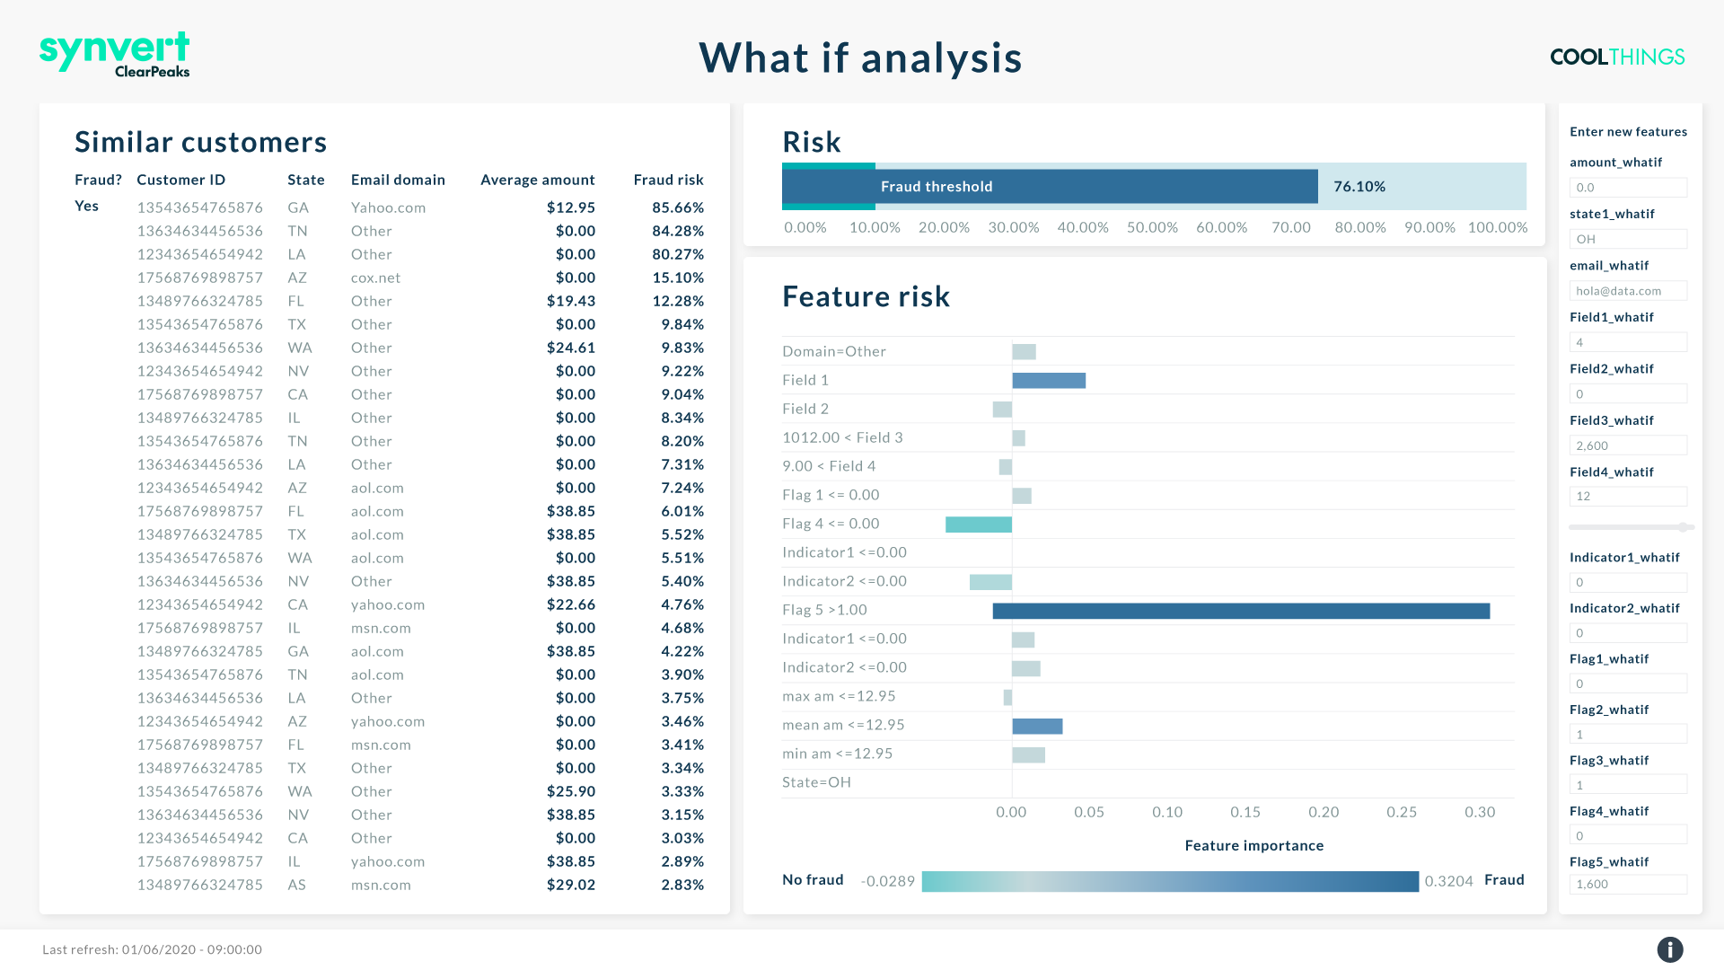Viewport: 1724px width, 970px height.
Task: Click the Last refresh timestamp text
Action: [152, 949]
